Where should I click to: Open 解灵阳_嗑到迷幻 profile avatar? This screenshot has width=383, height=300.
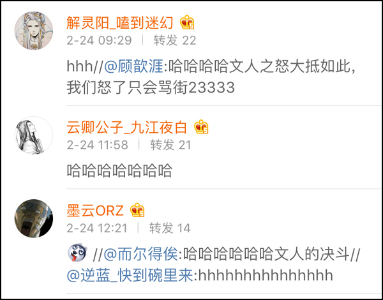click(x=34, y=31)
